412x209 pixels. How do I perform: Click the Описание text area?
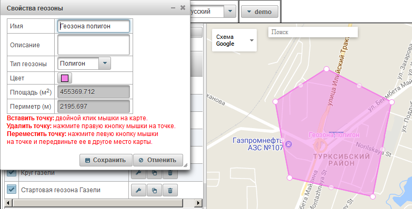pyautogui.click(x=94, y=45)
